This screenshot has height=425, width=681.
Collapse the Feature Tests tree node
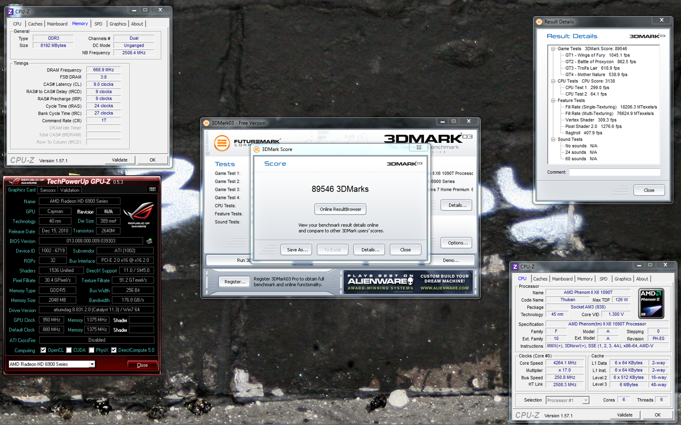coord(553,101)
